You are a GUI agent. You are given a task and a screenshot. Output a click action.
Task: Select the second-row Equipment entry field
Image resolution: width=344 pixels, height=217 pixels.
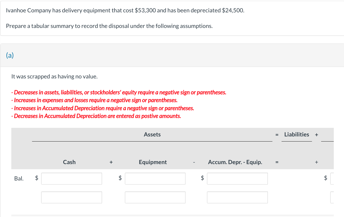click(155, 197)
